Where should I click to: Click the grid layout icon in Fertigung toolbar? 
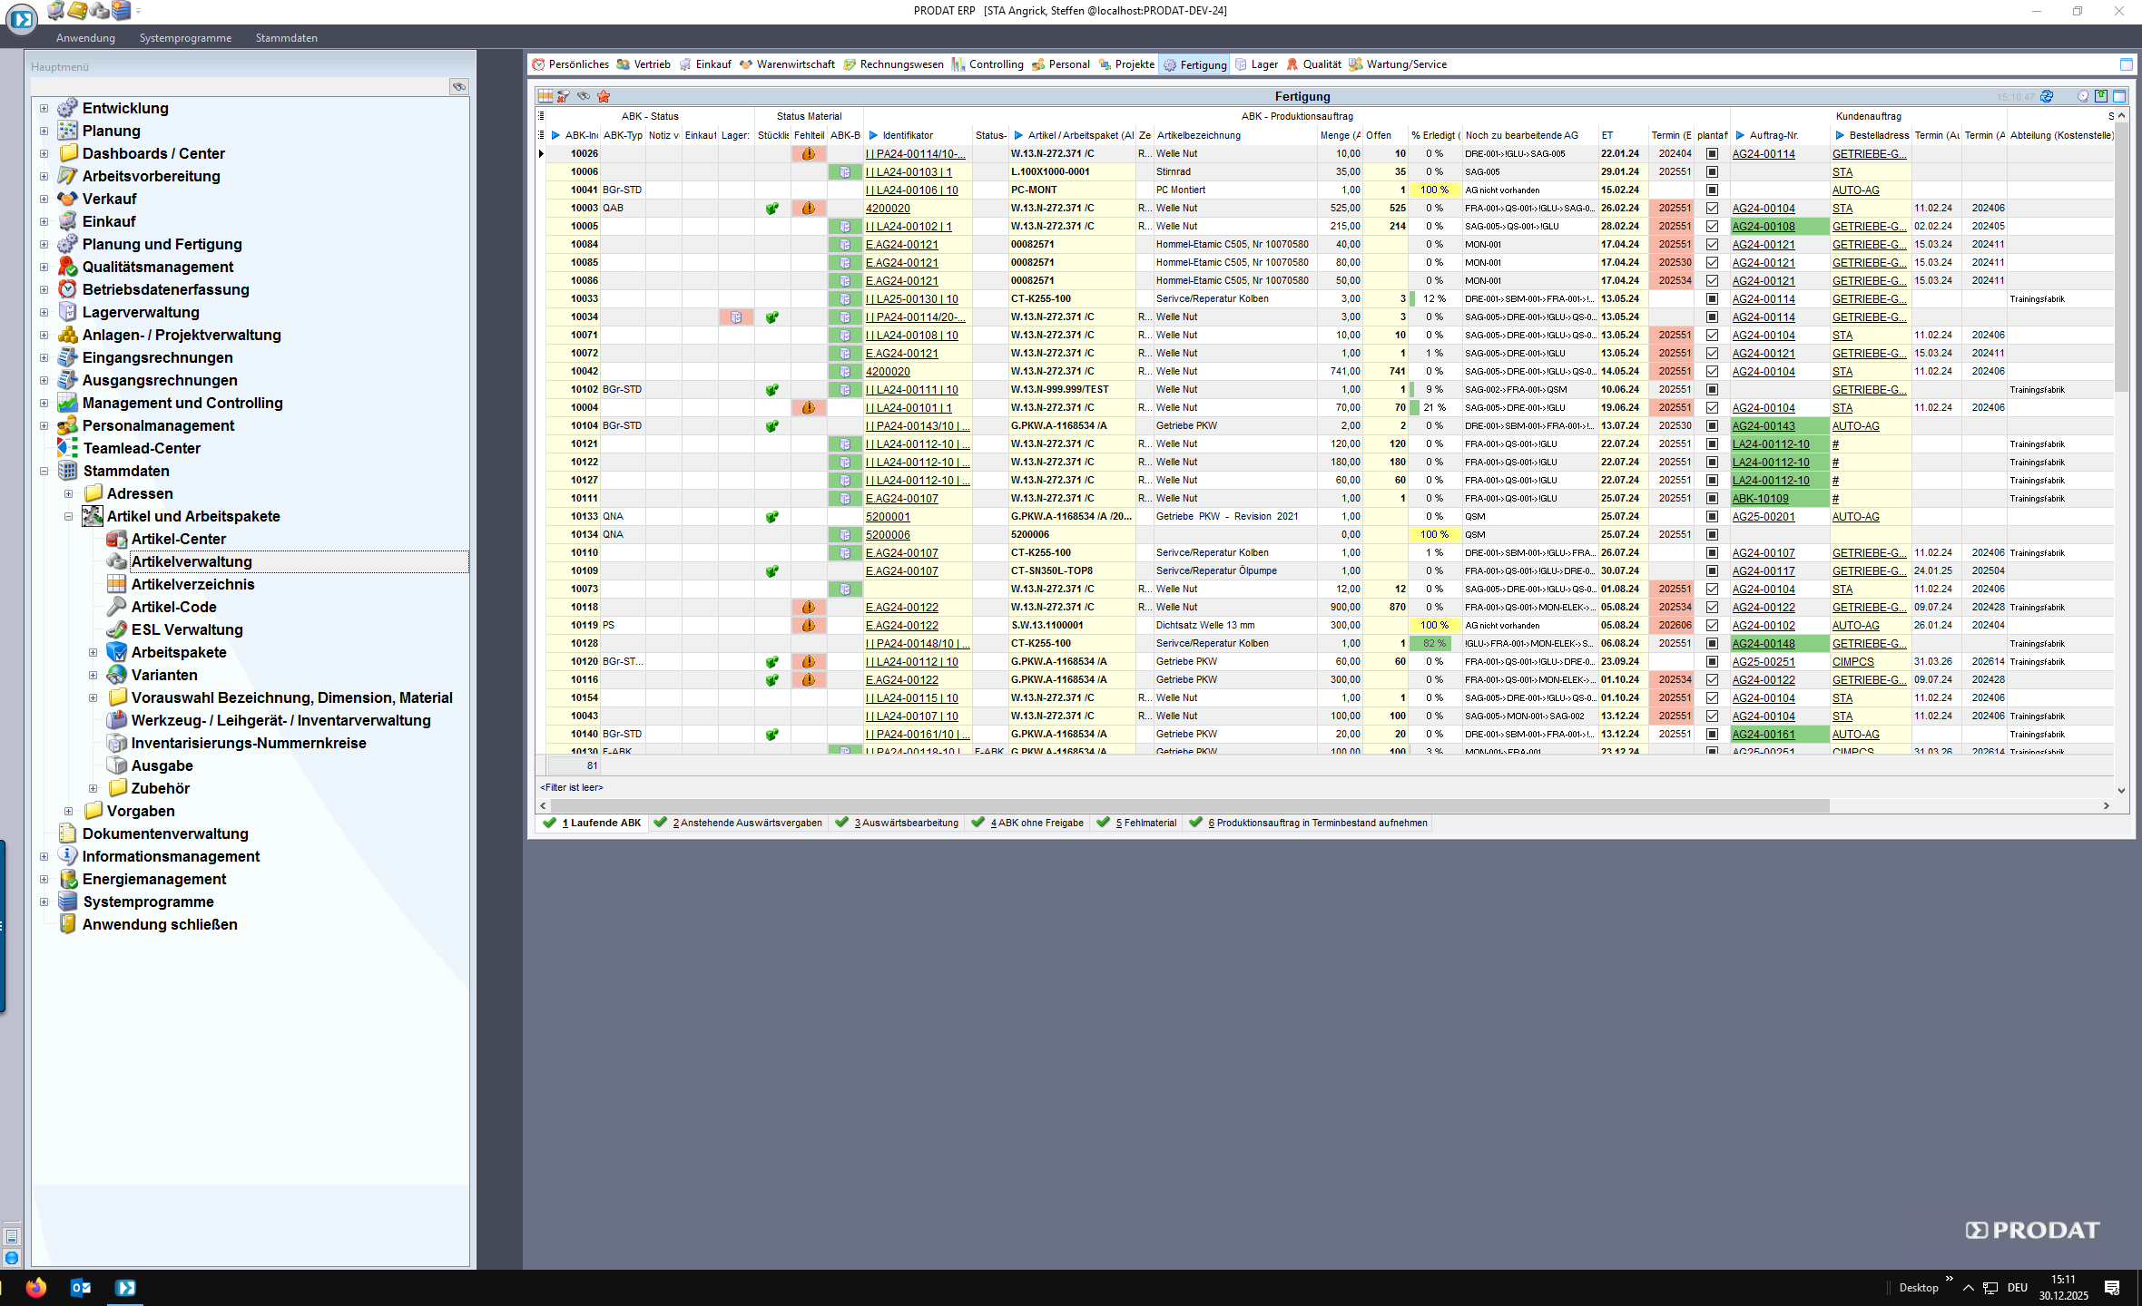click(x=545, y=96)
